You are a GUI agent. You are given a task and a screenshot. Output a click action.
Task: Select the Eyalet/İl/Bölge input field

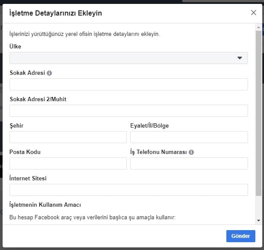189,137
